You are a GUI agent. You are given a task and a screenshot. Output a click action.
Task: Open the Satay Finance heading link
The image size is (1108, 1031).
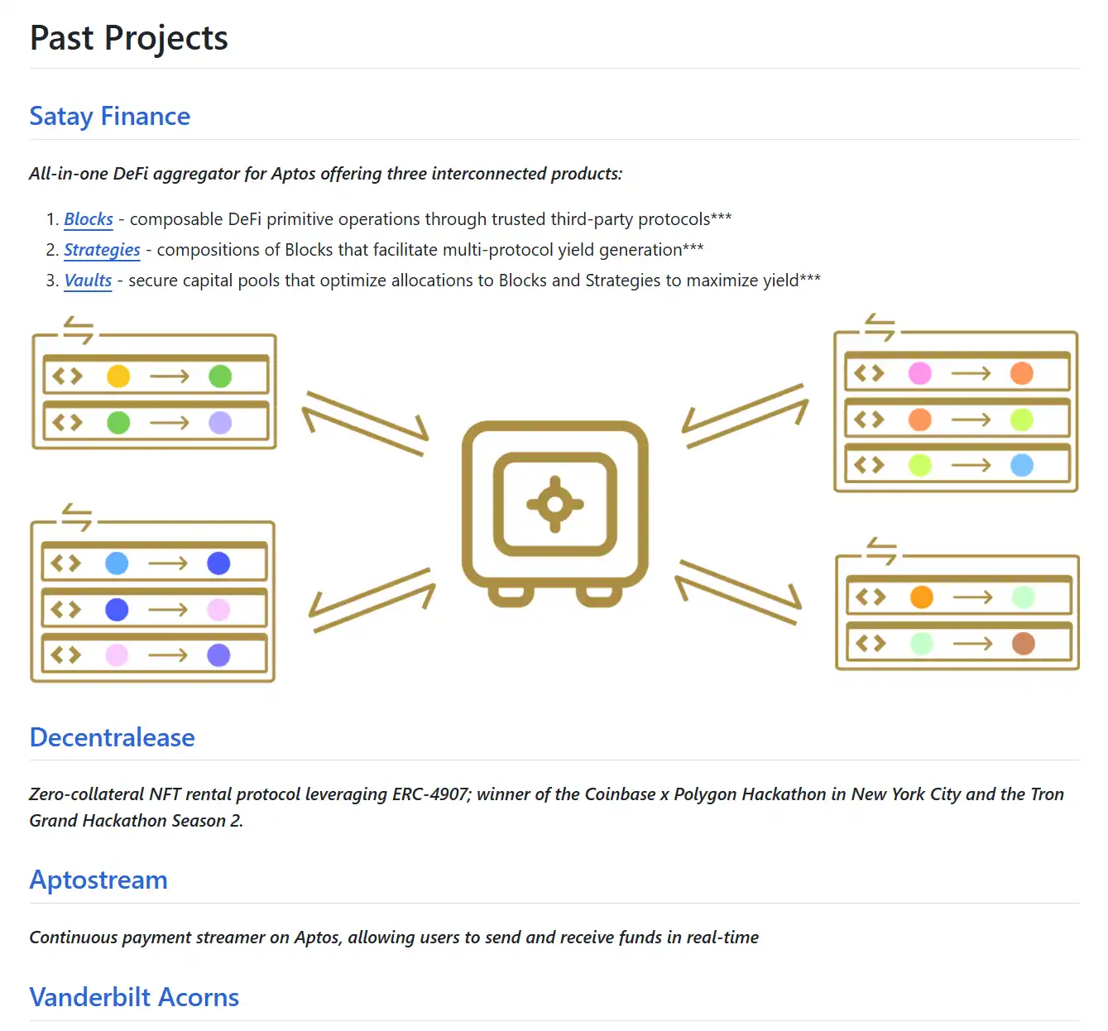pos(110,117)
